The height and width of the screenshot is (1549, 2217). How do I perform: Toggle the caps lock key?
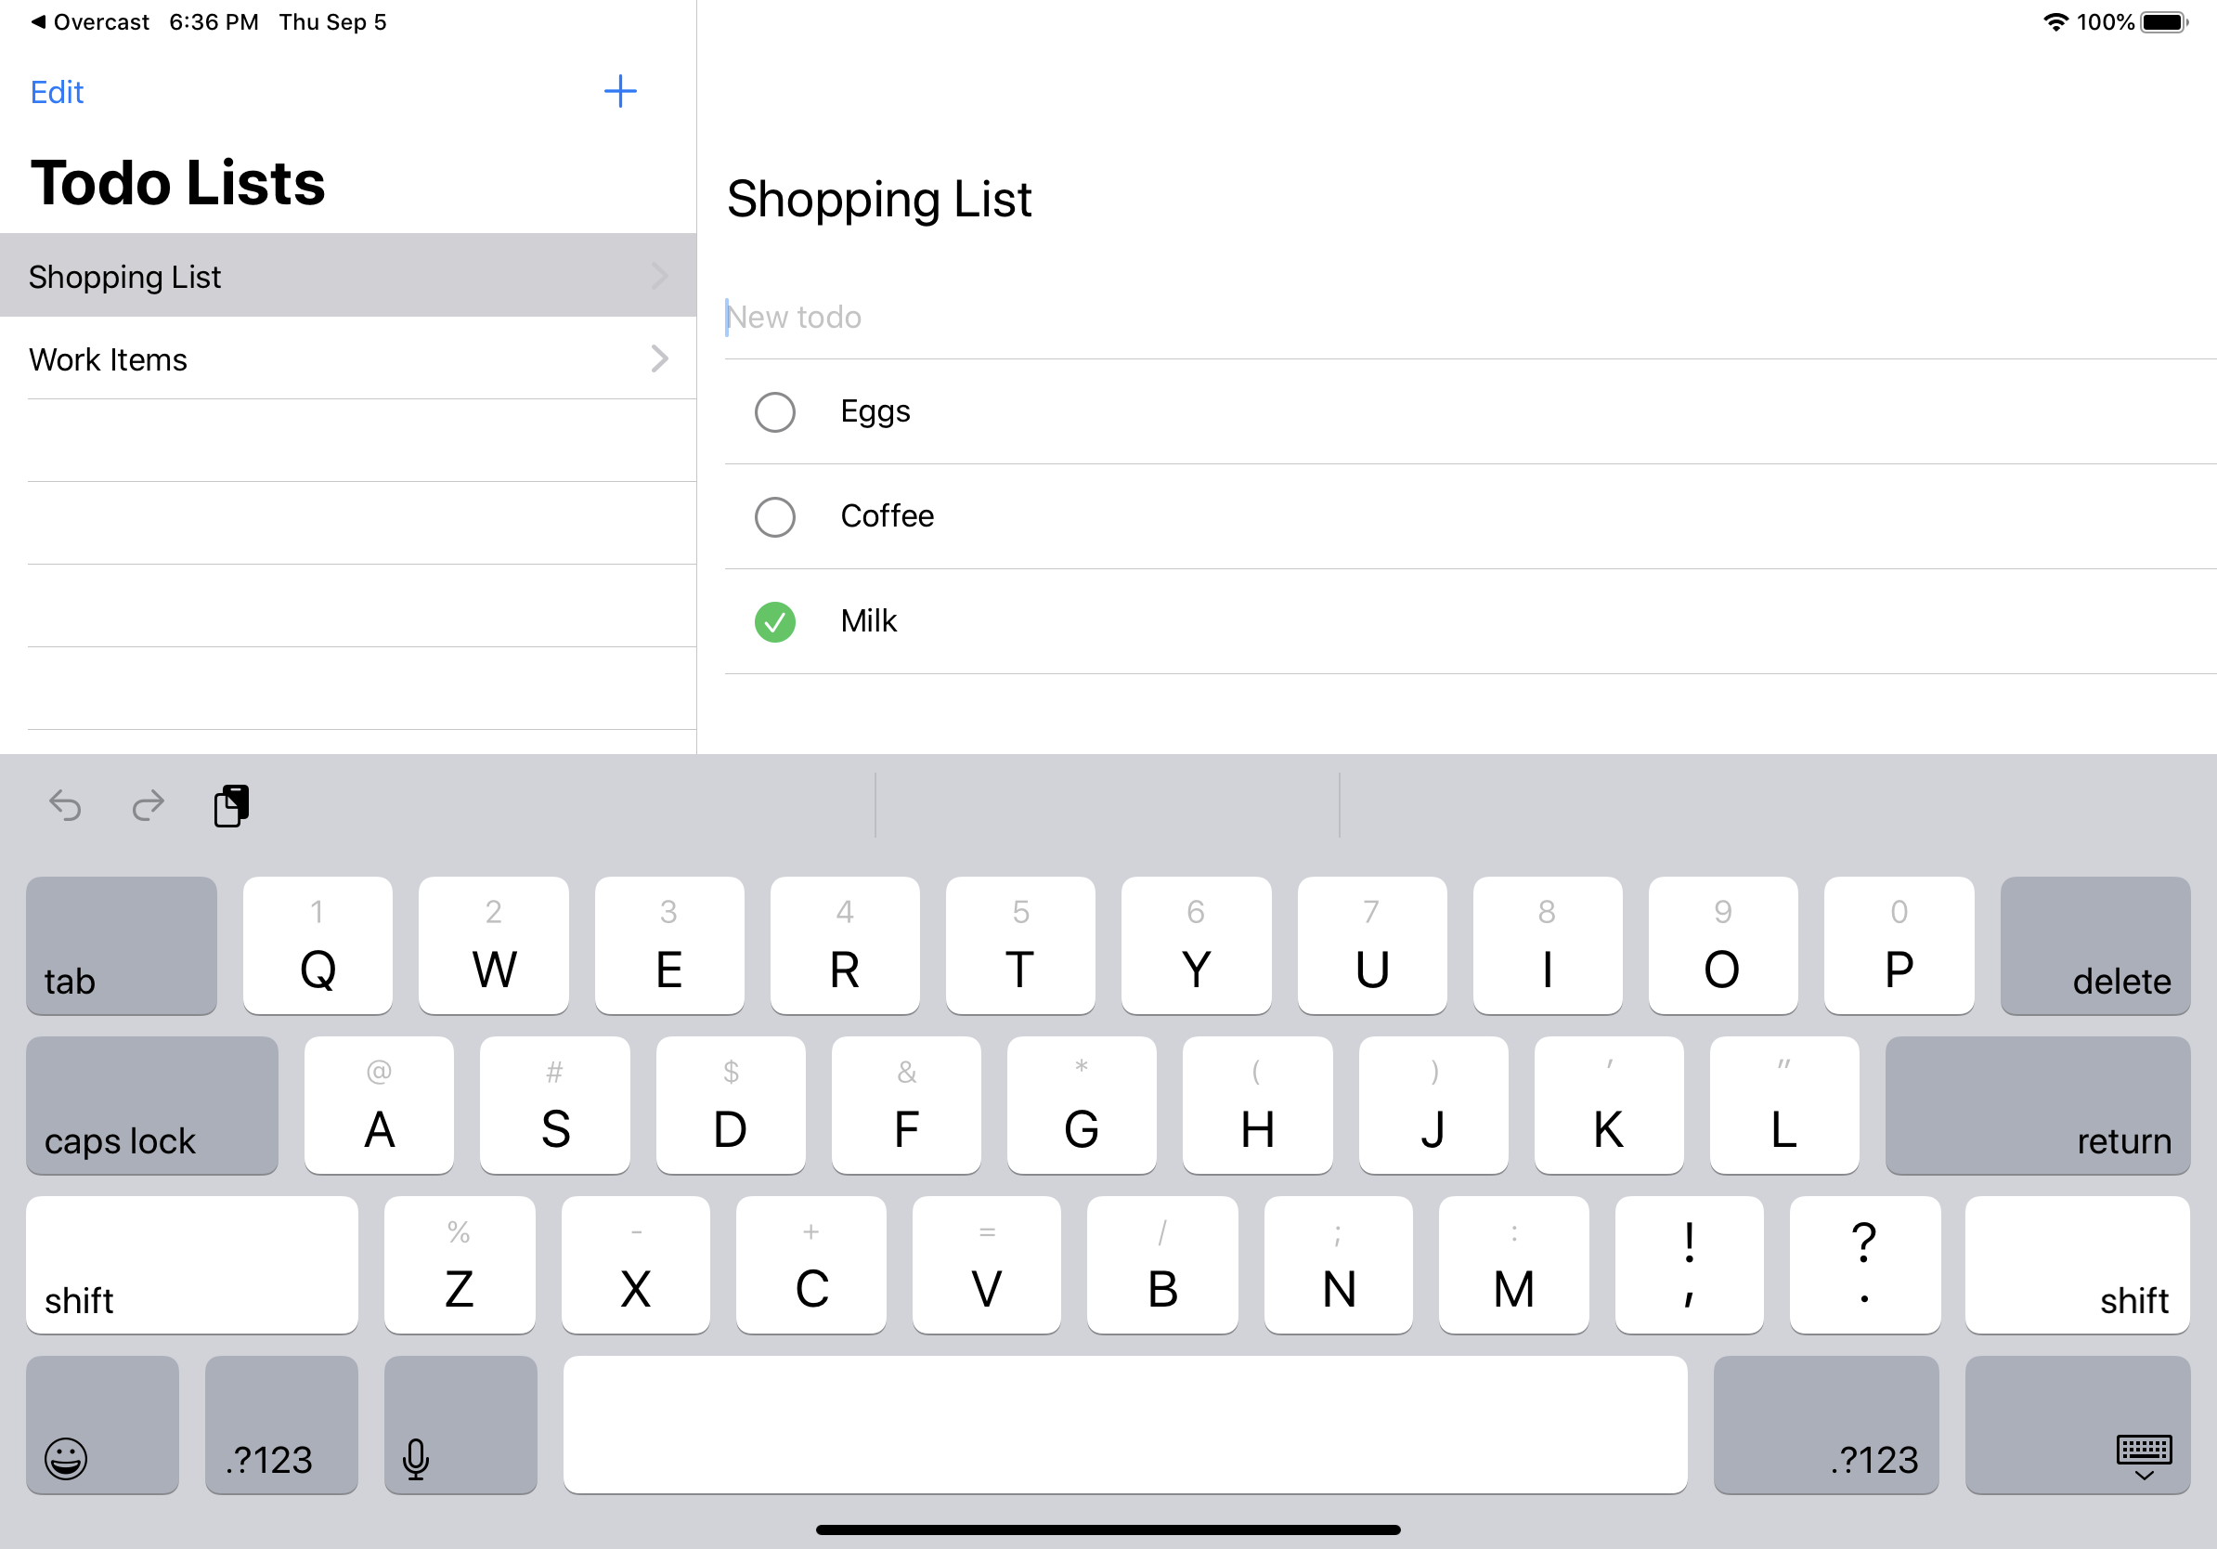point(151,1106)
